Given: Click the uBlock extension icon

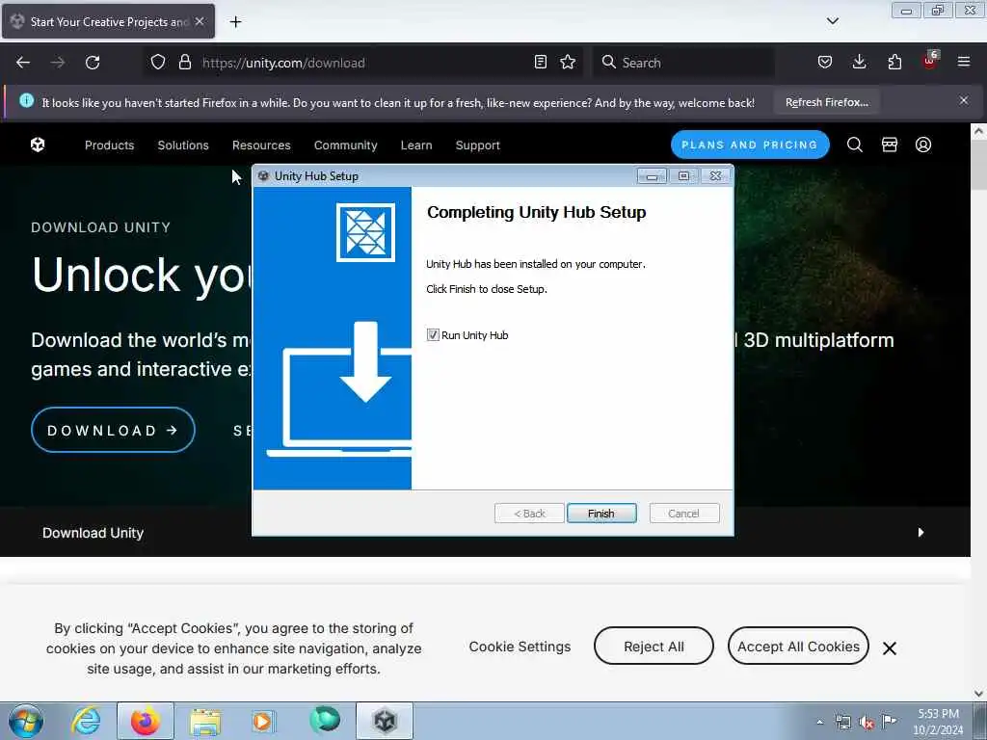Looking at the screenshot, I should (x=930, y=61).
